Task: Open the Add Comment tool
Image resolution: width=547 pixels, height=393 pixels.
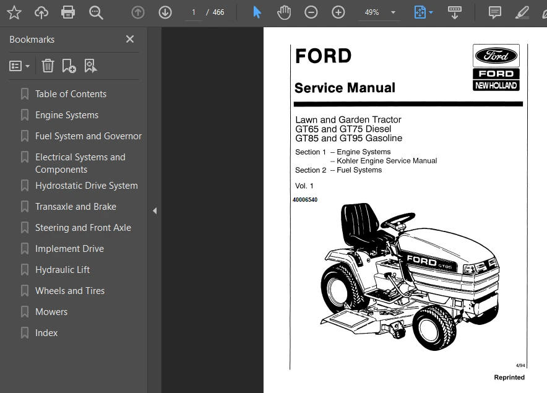Action: [x=494, y=12]
